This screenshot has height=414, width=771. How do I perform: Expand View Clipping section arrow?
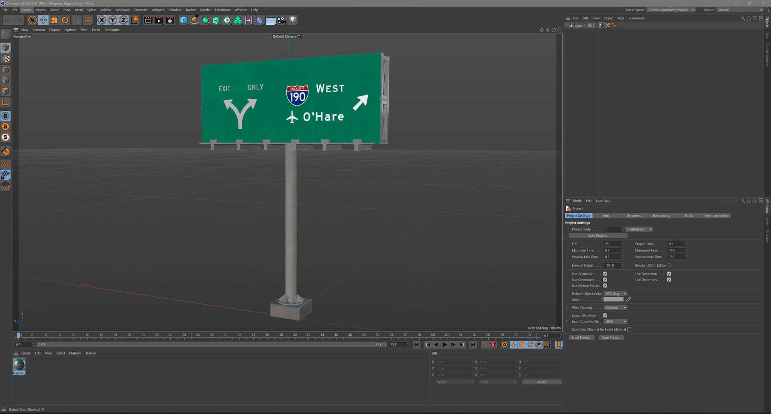tap(567, 308)
